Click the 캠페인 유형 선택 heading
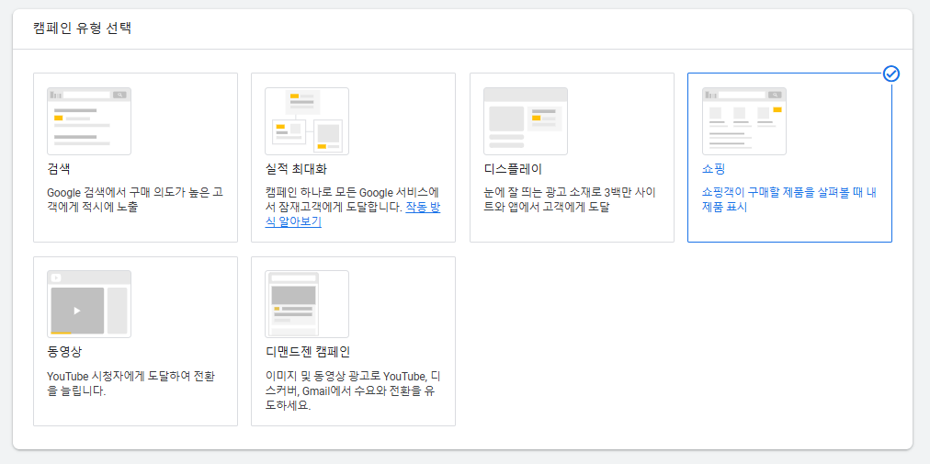The image size is (930, 464). 83,28
